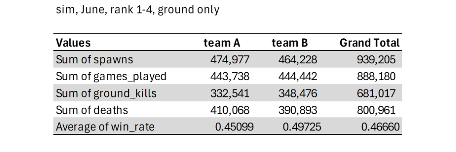Select team A win rate 0.45099
The image size is (456, 152).
[x=234, y=127]
